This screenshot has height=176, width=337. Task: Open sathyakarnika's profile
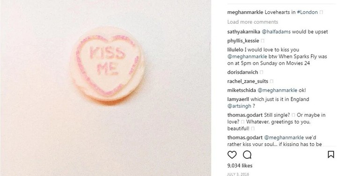(243, 32)
